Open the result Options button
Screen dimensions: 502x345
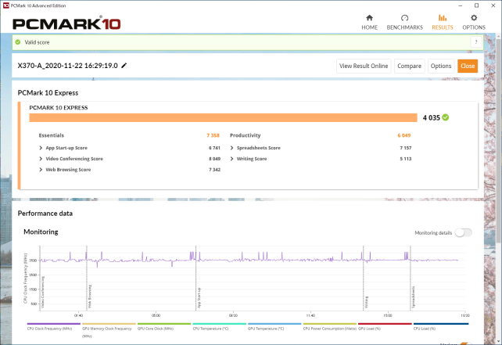click(441, 66)
